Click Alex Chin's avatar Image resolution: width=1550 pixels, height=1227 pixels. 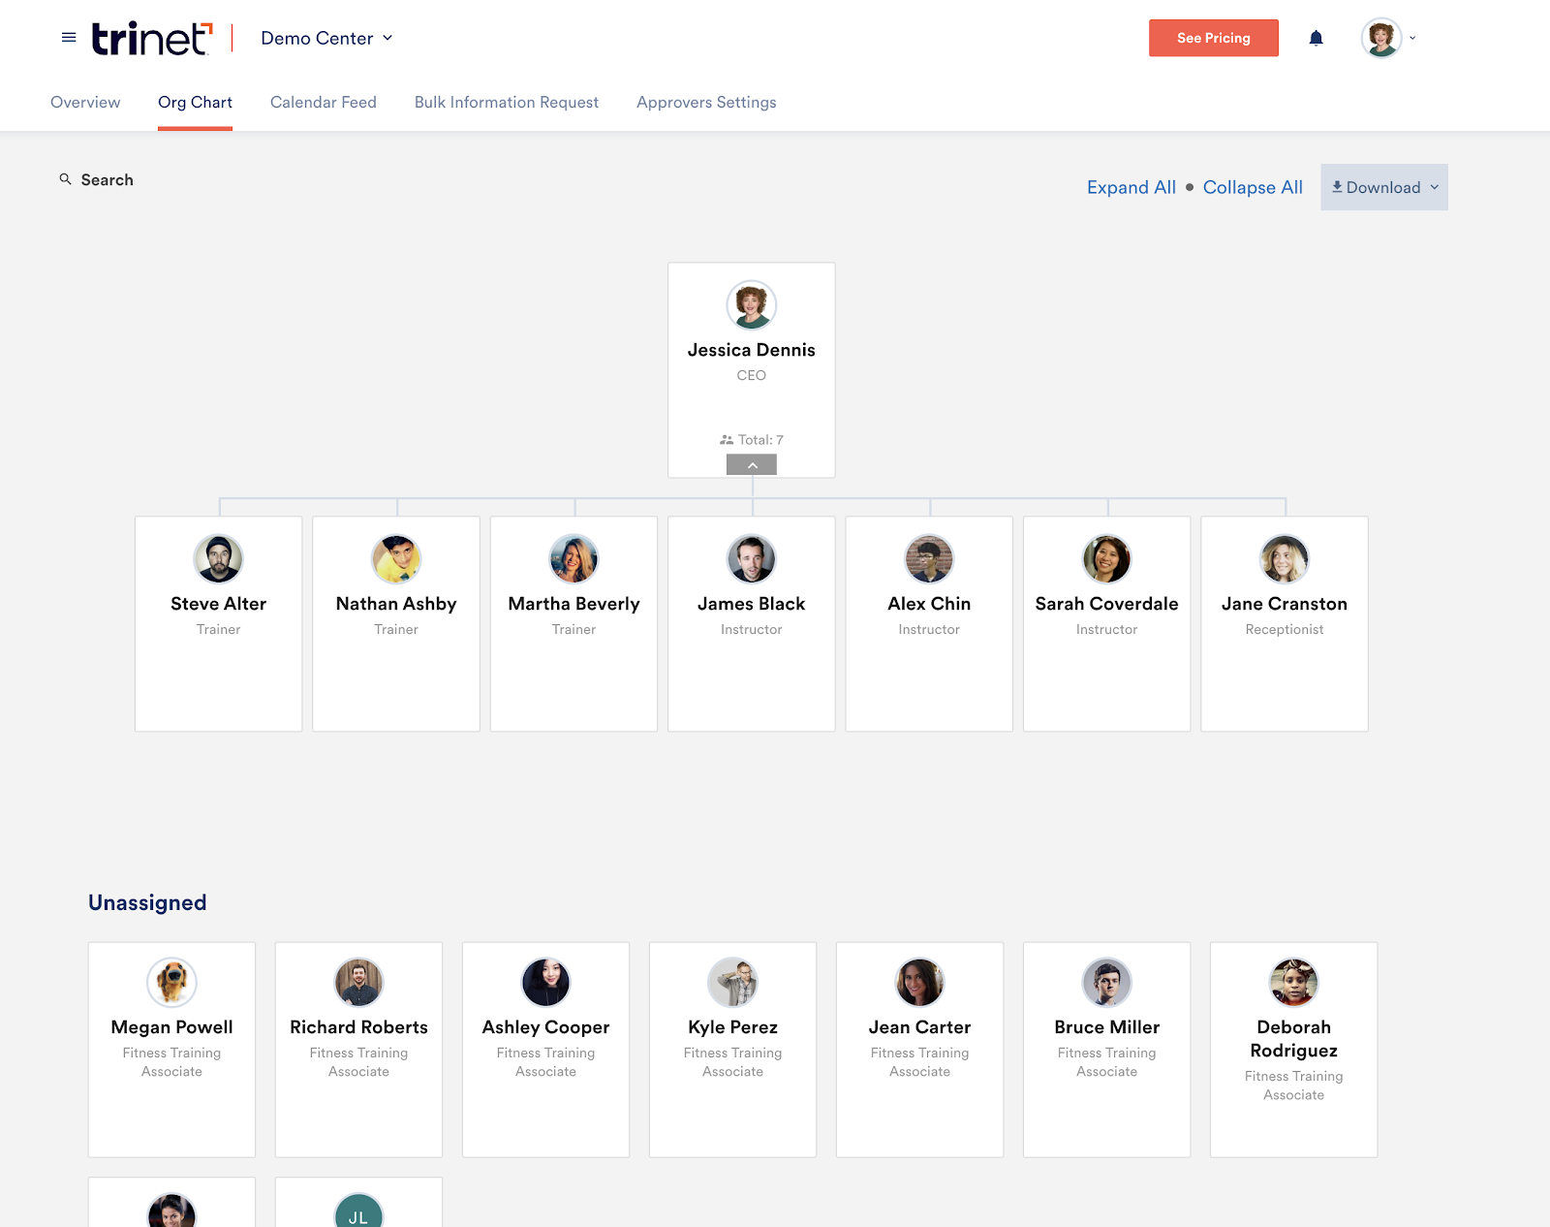[x=929, y=559]
